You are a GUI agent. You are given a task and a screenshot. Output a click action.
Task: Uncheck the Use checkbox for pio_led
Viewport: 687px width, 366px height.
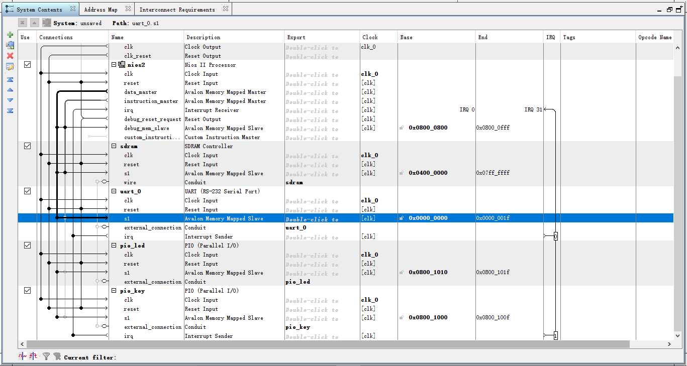pos(28,246)
